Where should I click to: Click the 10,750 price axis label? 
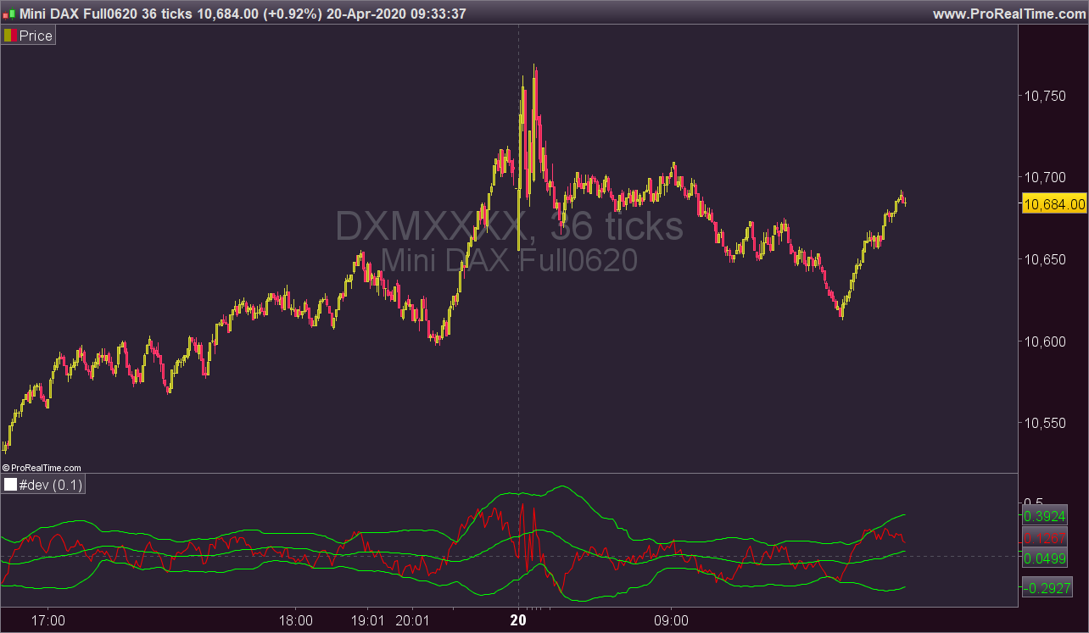1045,96
